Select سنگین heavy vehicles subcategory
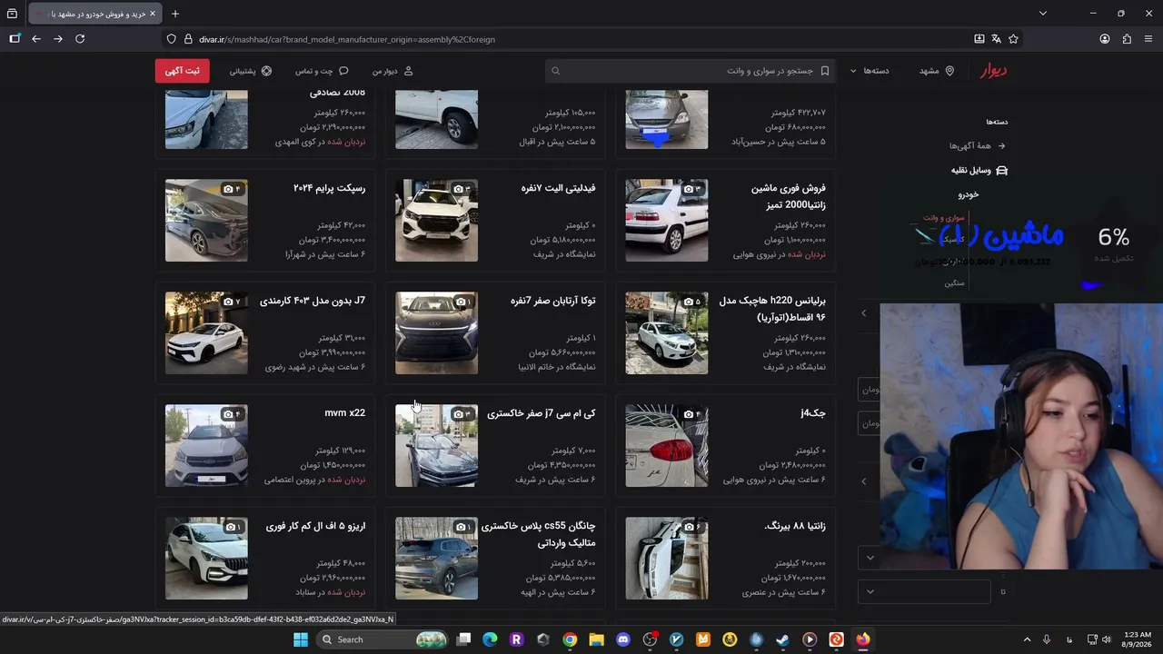This screenshot has width=1163, height=654. coord(954,282)
